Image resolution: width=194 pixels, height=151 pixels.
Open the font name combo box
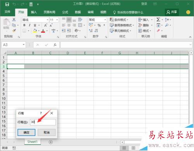tap(35, 20)
